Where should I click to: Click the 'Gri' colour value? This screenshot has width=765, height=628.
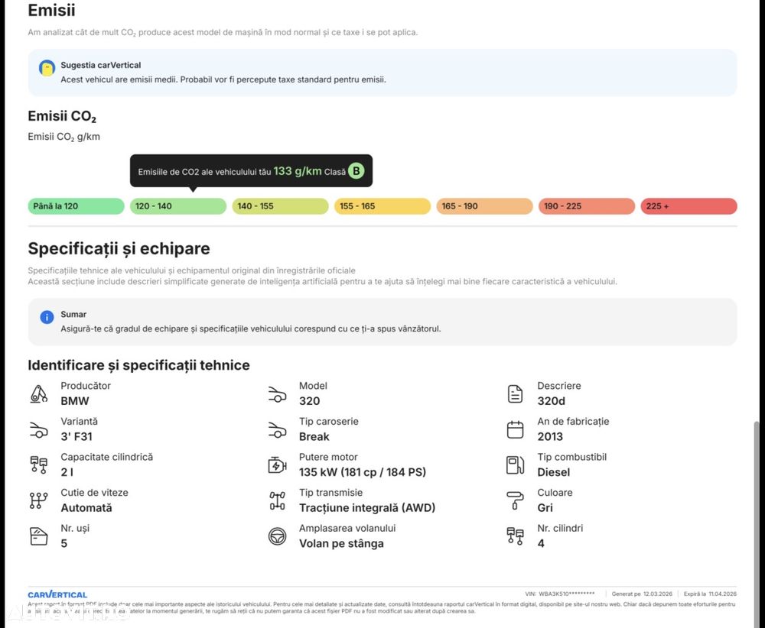tap(545, 507)
